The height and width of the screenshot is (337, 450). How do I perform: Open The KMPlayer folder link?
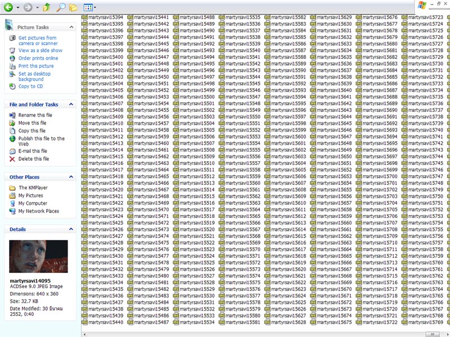pyautogui.click(x=33, y=188)
